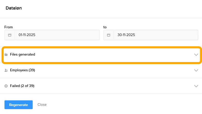Select the word 'Failed' in section header
202x114 pixels.
click(x=15, y=86)
